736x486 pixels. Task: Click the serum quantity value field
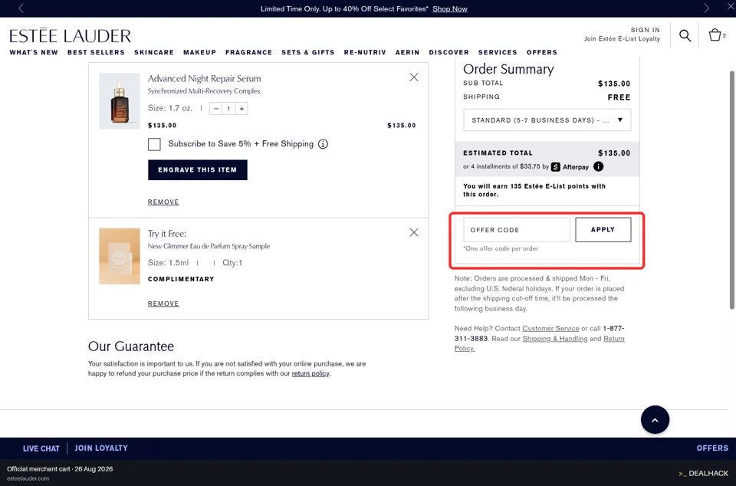coord(228,108)
